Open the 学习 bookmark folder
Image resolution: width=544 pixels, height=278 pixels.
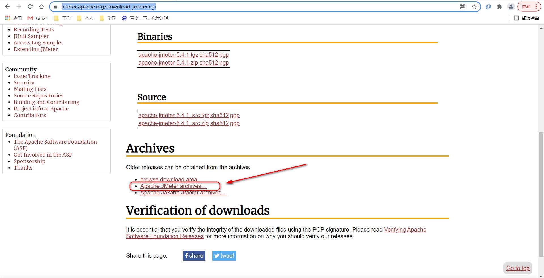coord(108,18)
